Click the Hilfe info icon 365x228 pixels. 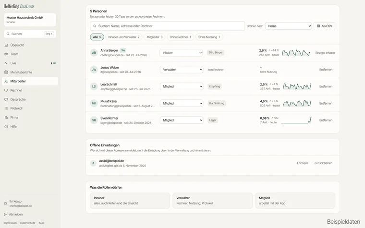[6, 127]
